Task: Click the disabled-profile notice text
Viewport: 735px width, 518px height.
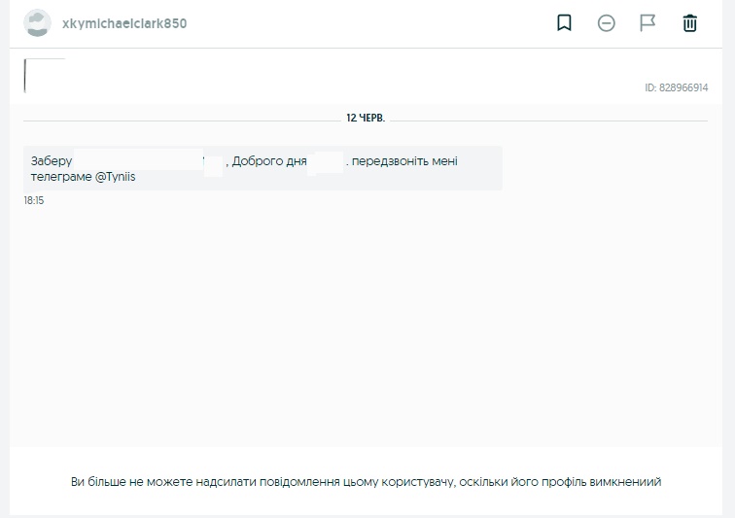Action: tap(366, 482)
